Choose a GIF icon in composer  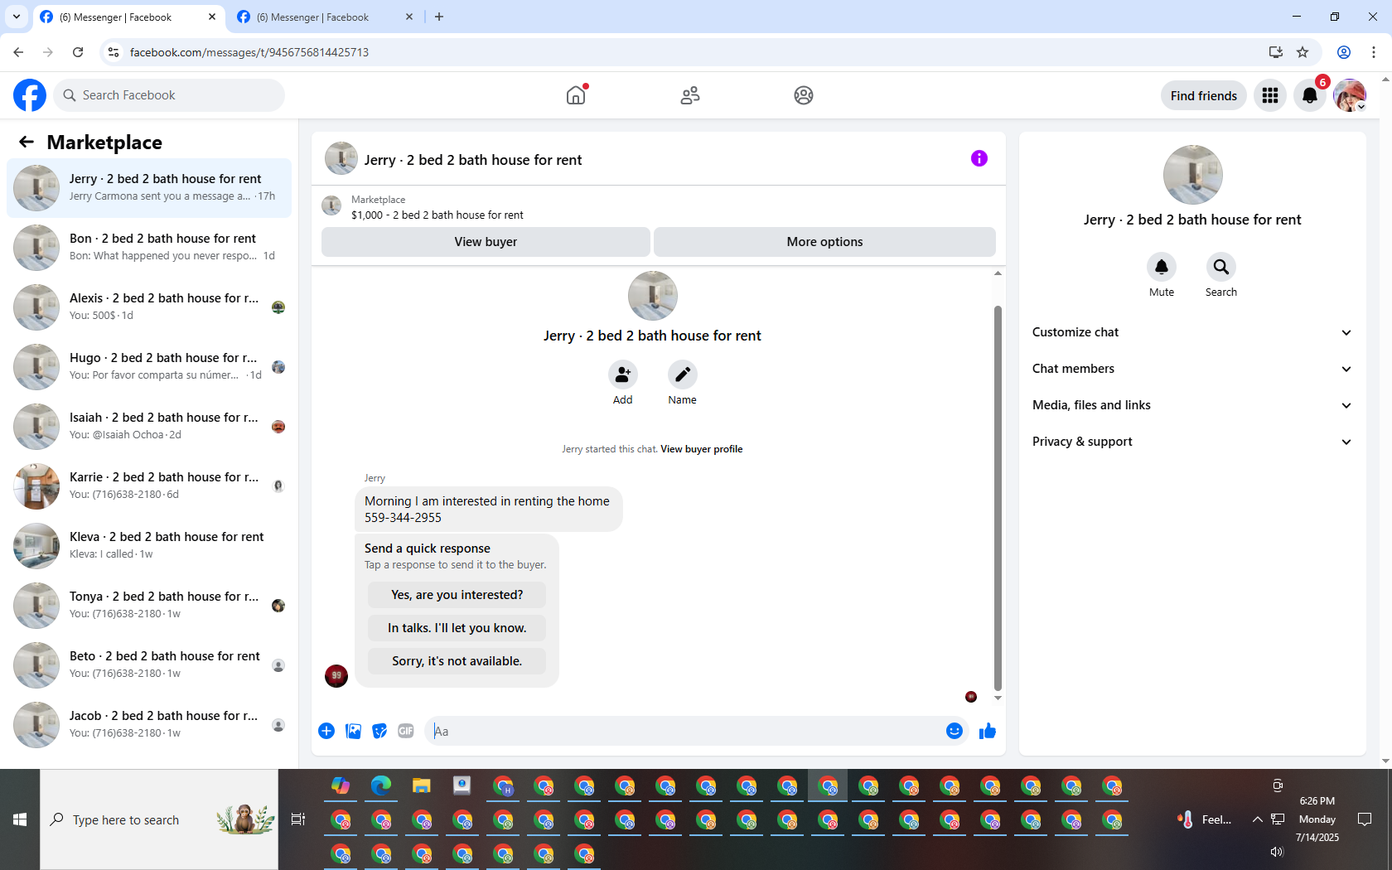(406, 731)
